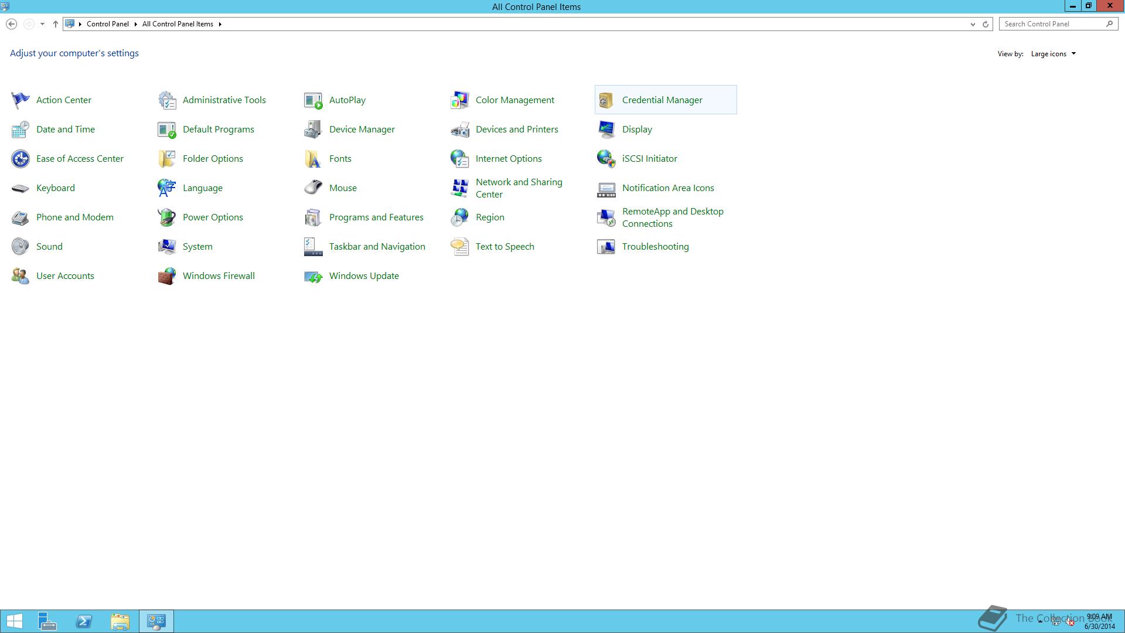Screen dimensions: 1125x633
Task: Open the Language icon
Action: 166,188
